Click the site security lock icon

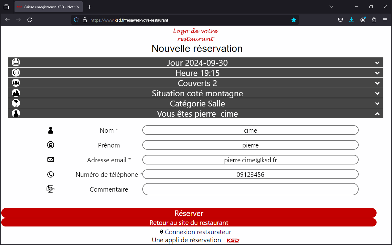point(85,20)
